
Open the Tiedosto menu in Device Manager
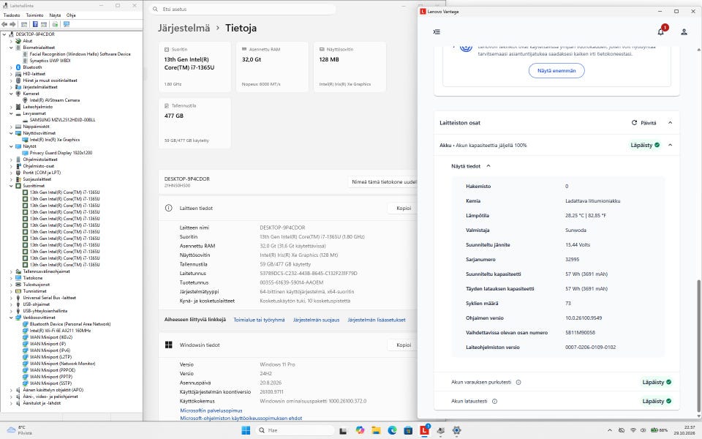pos(12,15)
